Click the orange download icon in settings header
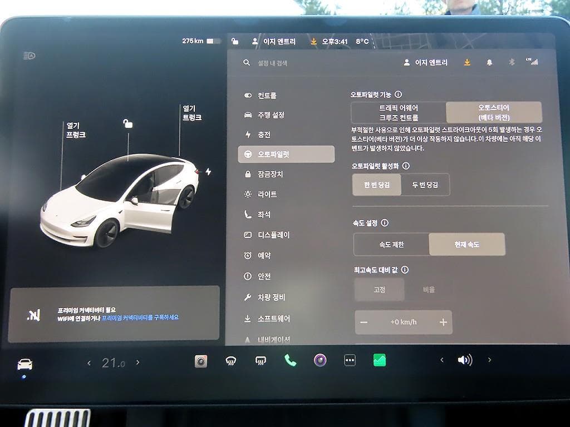The image size is (570, 427). pos(467,62)
